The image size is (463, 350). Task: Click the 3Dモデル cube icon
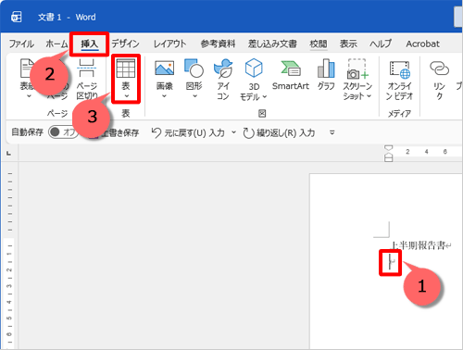point(254,68)
